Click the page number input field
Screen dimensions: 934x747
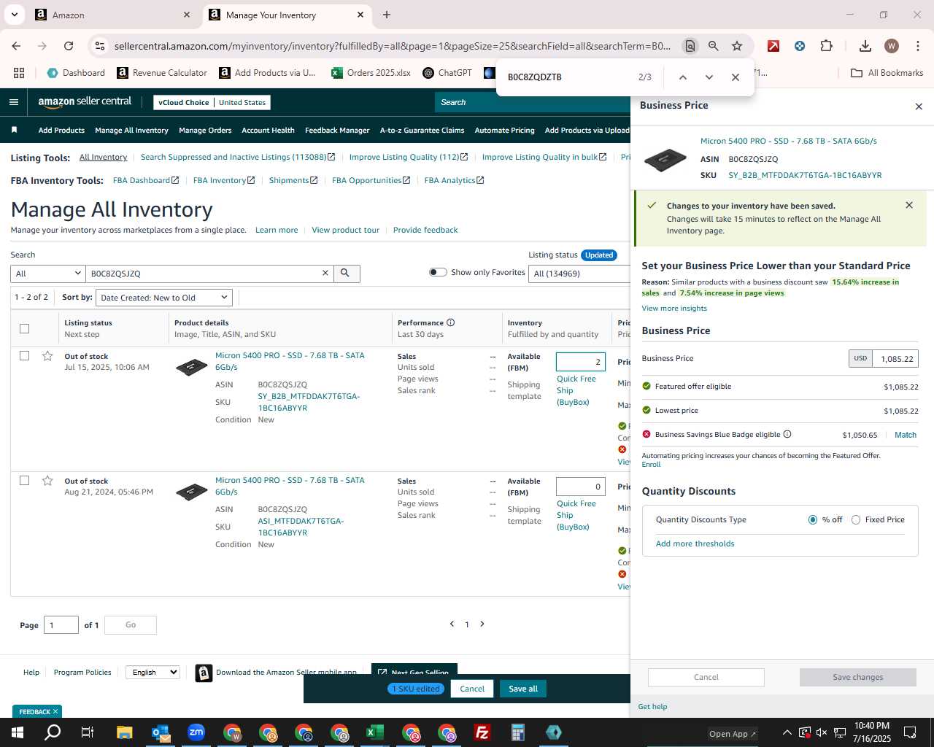tap(61, 625)
